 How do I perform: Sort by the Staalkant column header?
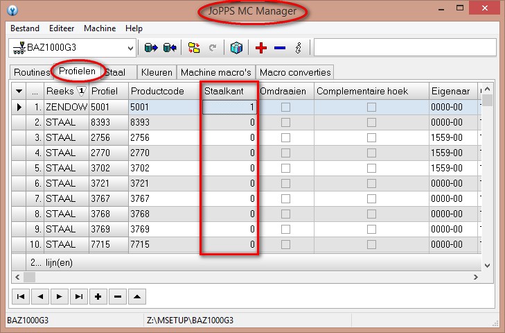click(229, 92)
